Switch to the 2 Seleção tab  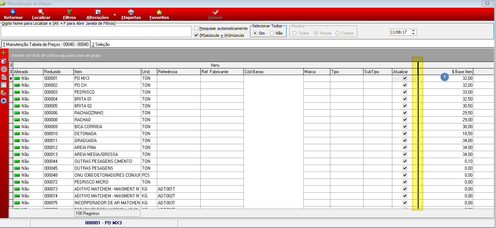(101, 44)
